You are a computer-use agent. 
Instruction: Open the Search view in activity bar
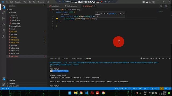click(x=3, y=13)
